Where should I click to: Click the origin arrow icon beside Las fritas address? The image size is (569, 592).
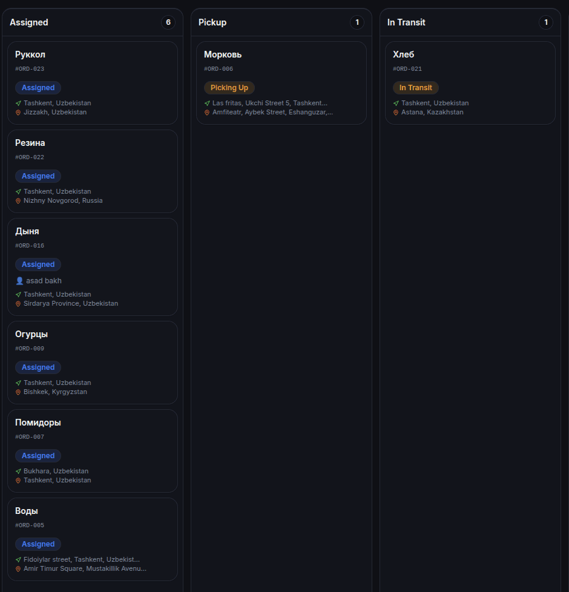point(207,104)
